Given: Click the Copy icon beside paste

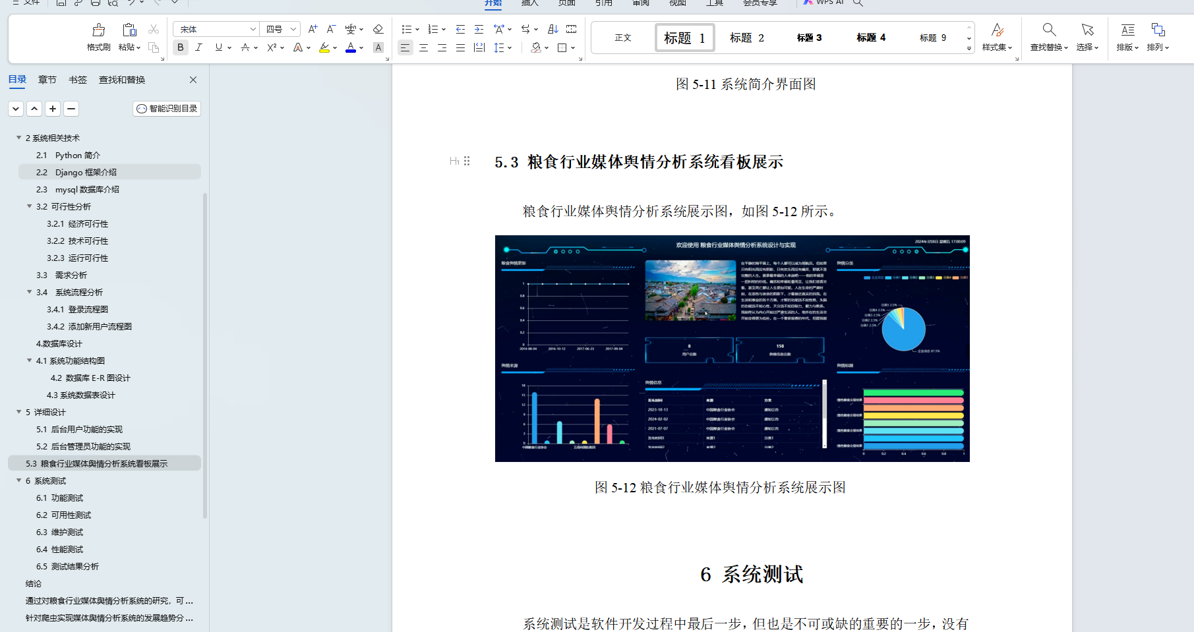Looking at the screenshot, I should click(154, 47).
